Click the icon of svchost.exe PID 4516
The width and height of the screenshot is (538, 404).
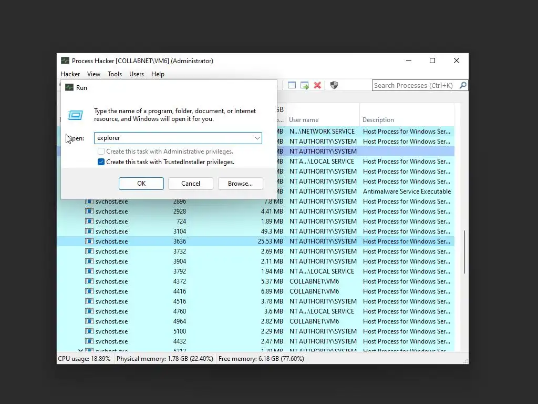[x=89, y=301]
